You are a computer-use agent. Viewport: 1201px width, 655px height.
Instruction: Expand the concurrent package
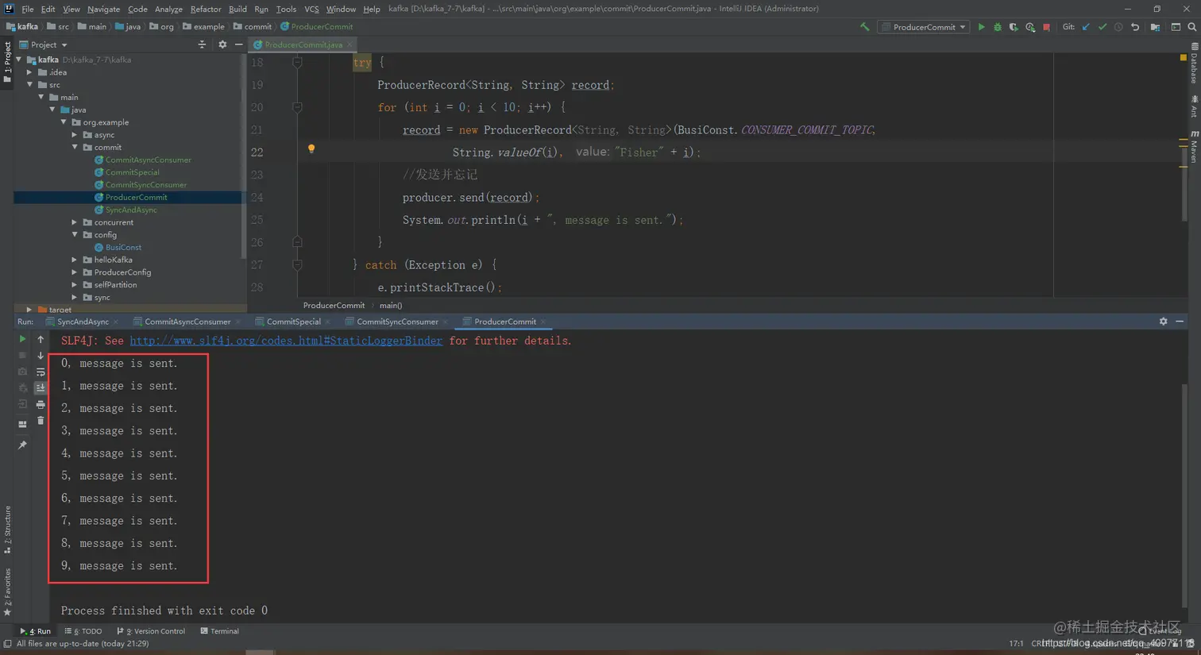pos(75,222)
